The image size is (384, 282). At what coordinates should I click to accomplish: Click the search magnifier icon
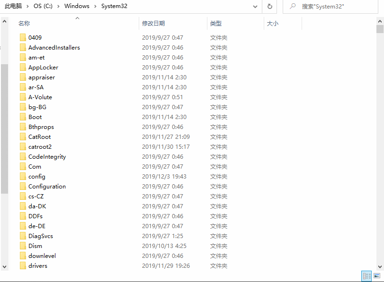[x=293, y=6]
